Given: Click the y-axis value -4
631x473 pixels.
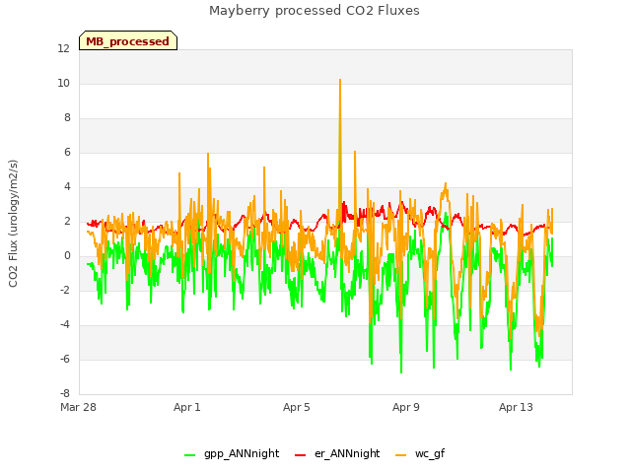Looking at the screenshot, I should click(x=65, y=324).
